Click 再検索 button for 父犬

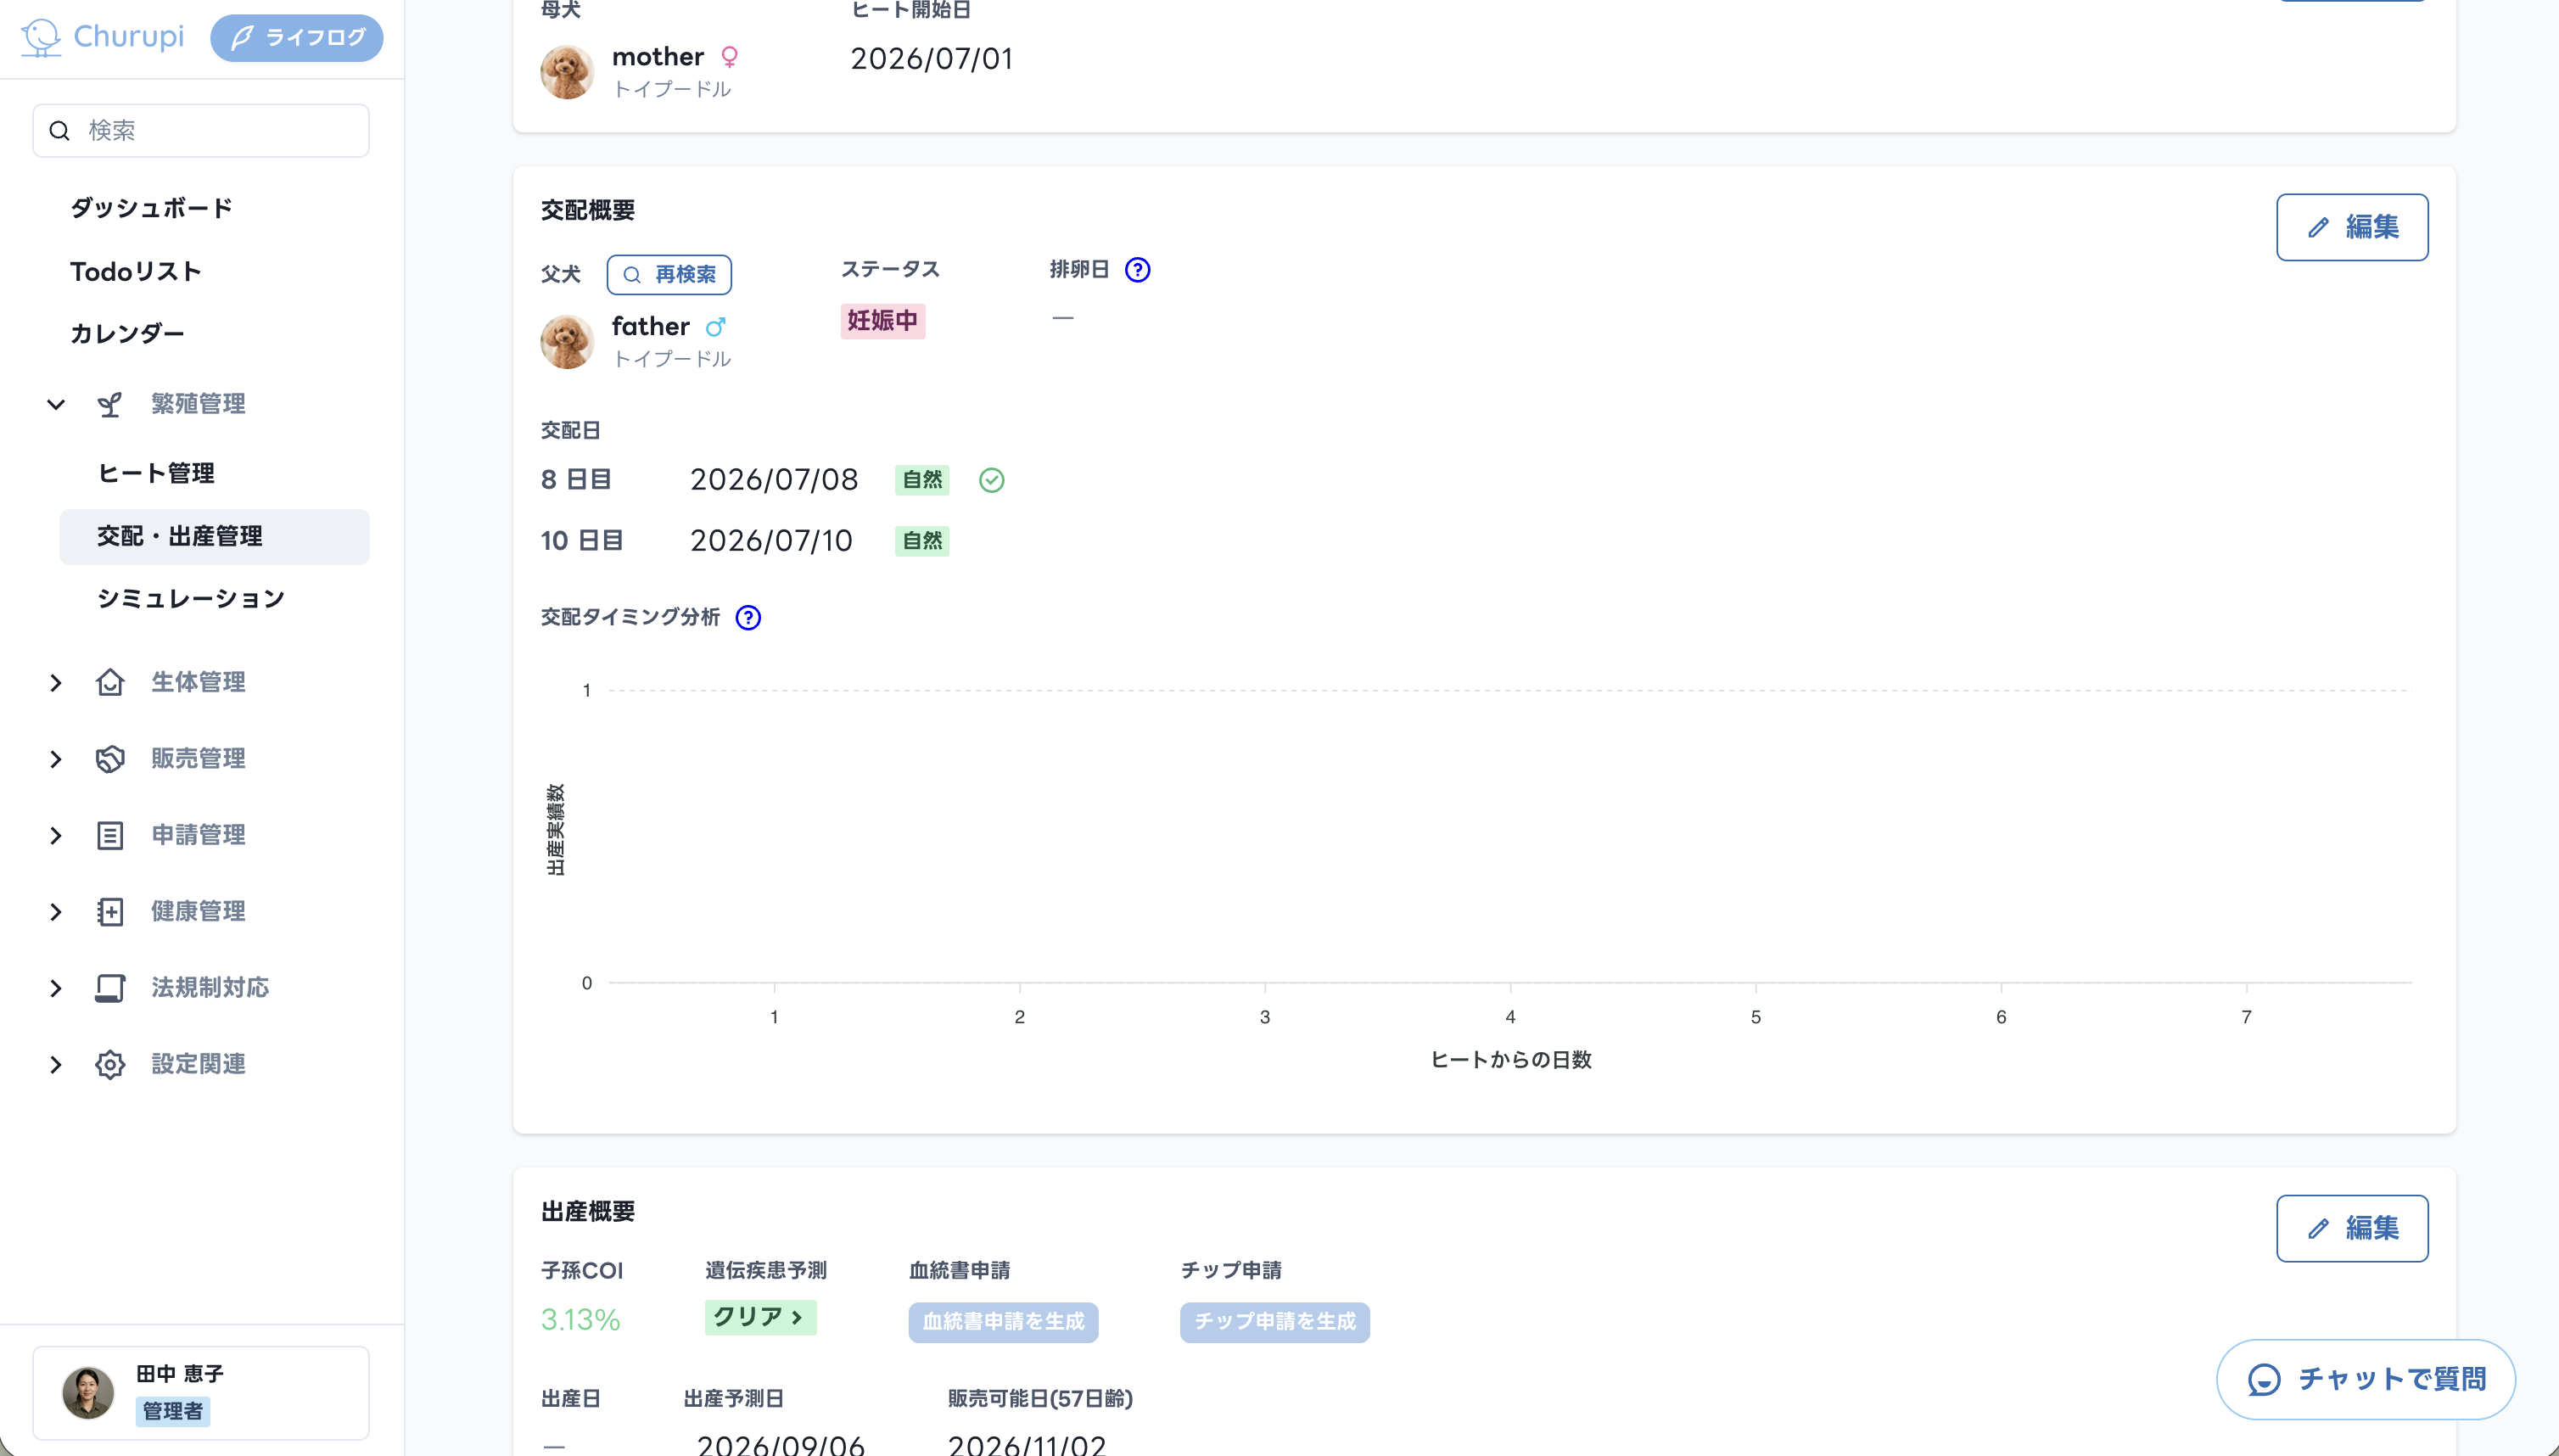pyautogui.click(x=669, y=275)
